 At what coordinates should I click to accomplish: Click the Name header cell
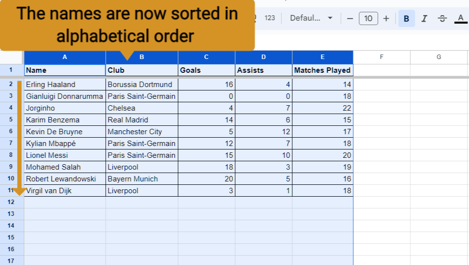(65, 70)
